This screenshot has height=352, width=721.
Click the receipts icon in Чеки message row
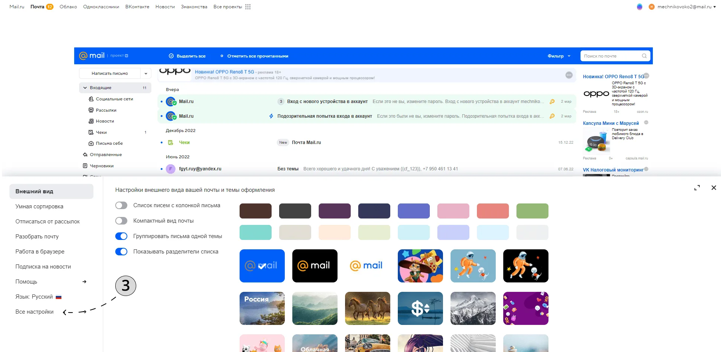(x=171, y=143)
